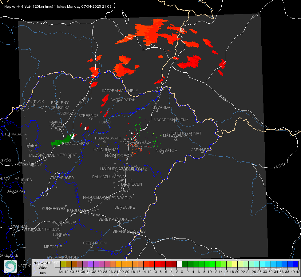Click the MEZŐCSÁT label
The height and width of the screenshot is (277, 301).
coord(67,155)
